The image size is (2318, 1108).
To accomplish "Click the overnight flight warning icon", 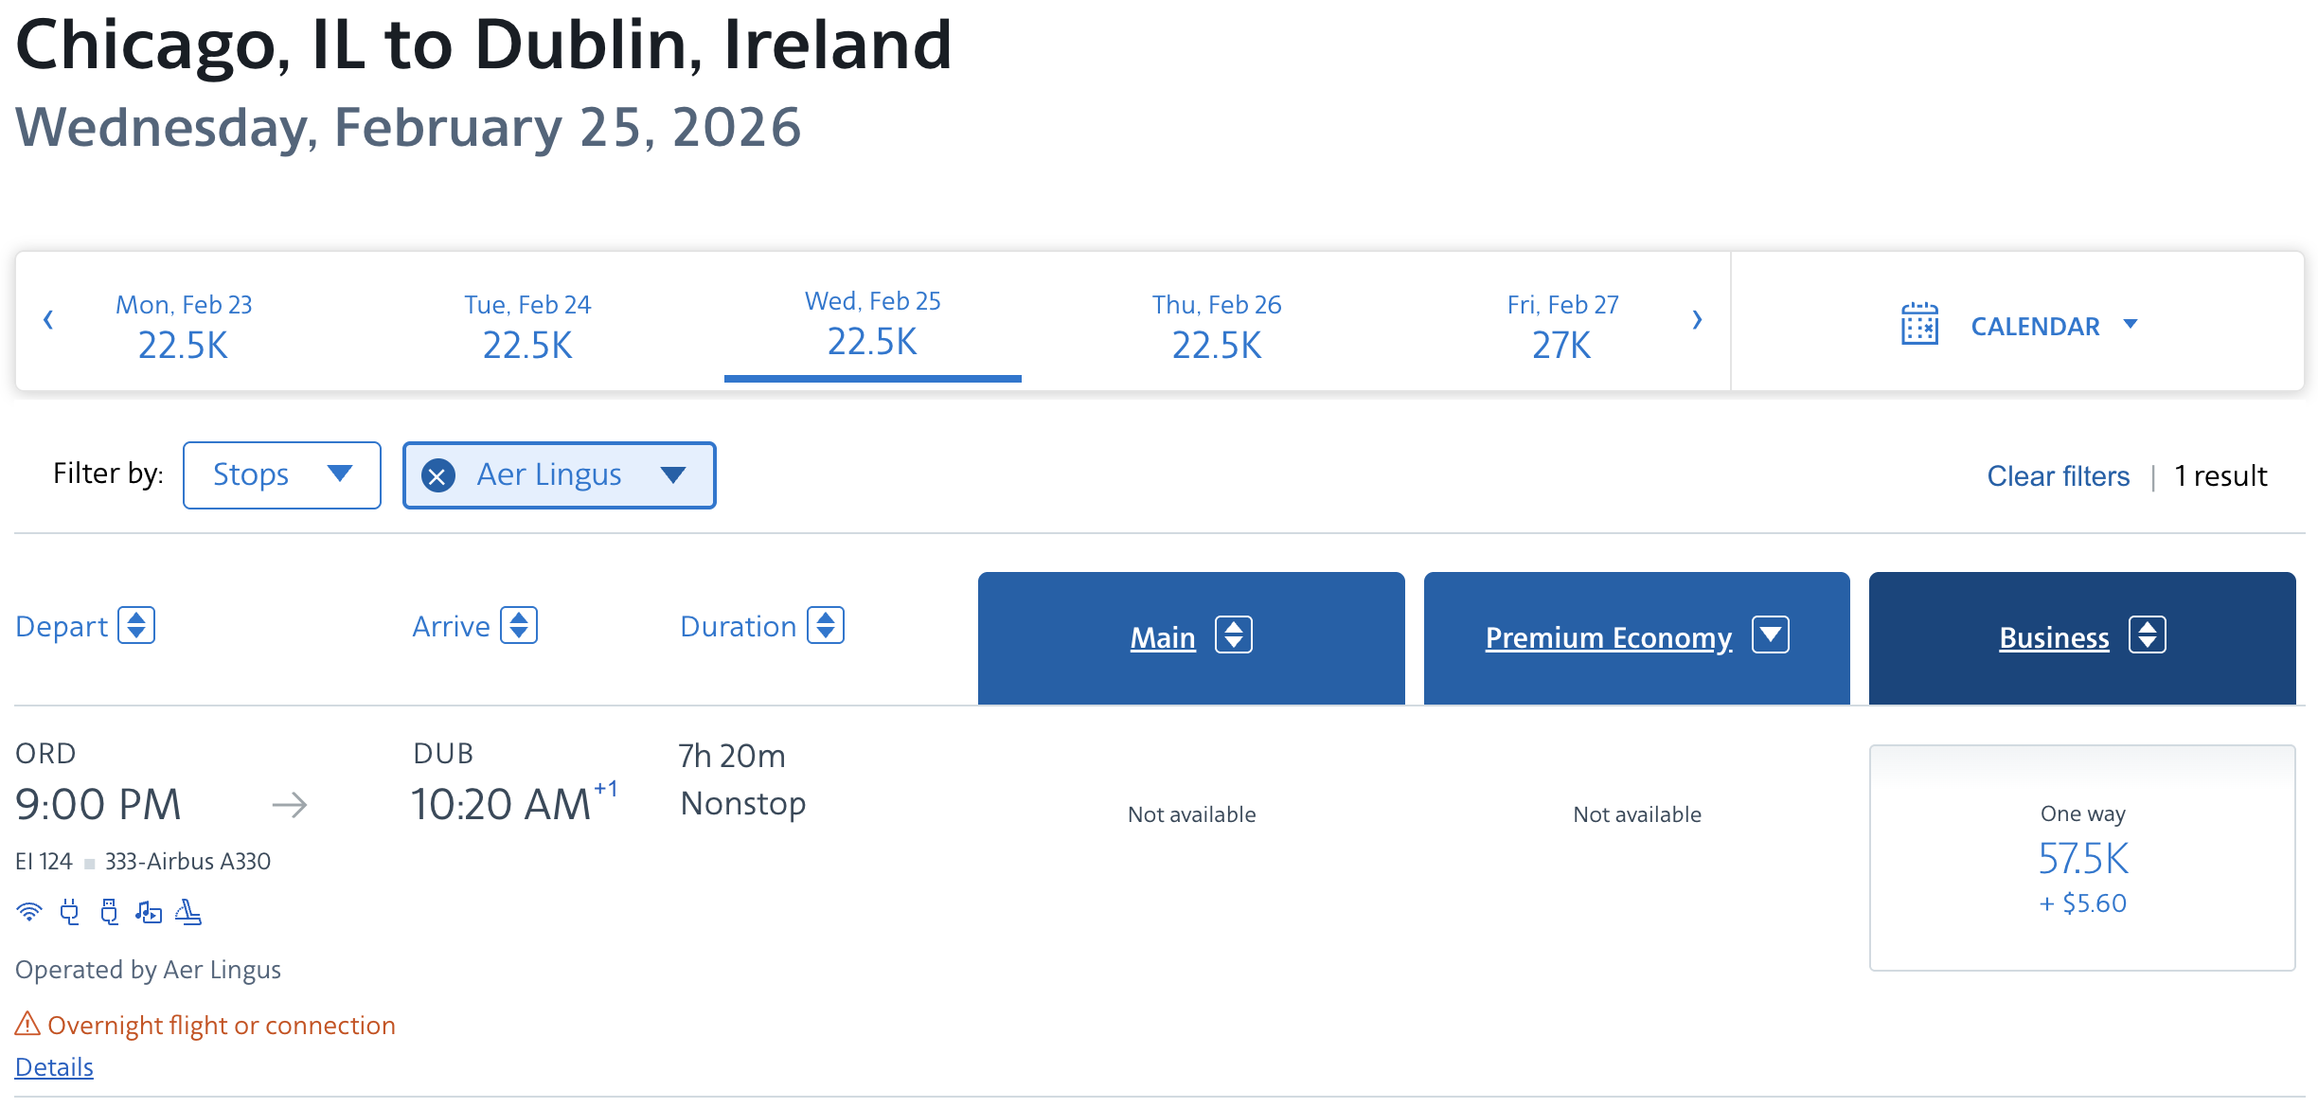I will click(27, 1024).
